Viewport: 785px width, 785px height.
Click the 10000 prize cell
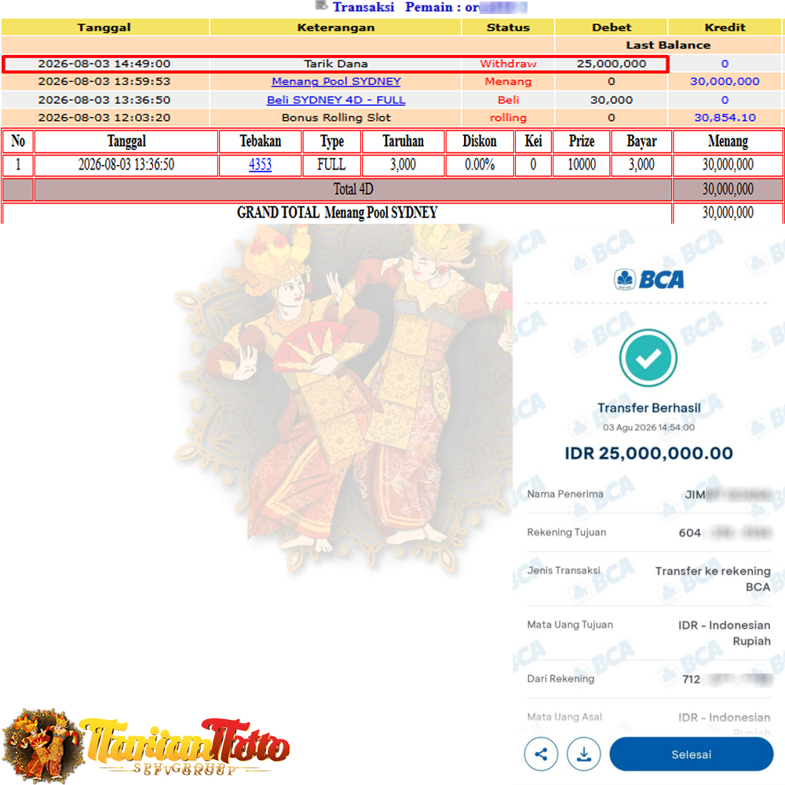(581, 165)
